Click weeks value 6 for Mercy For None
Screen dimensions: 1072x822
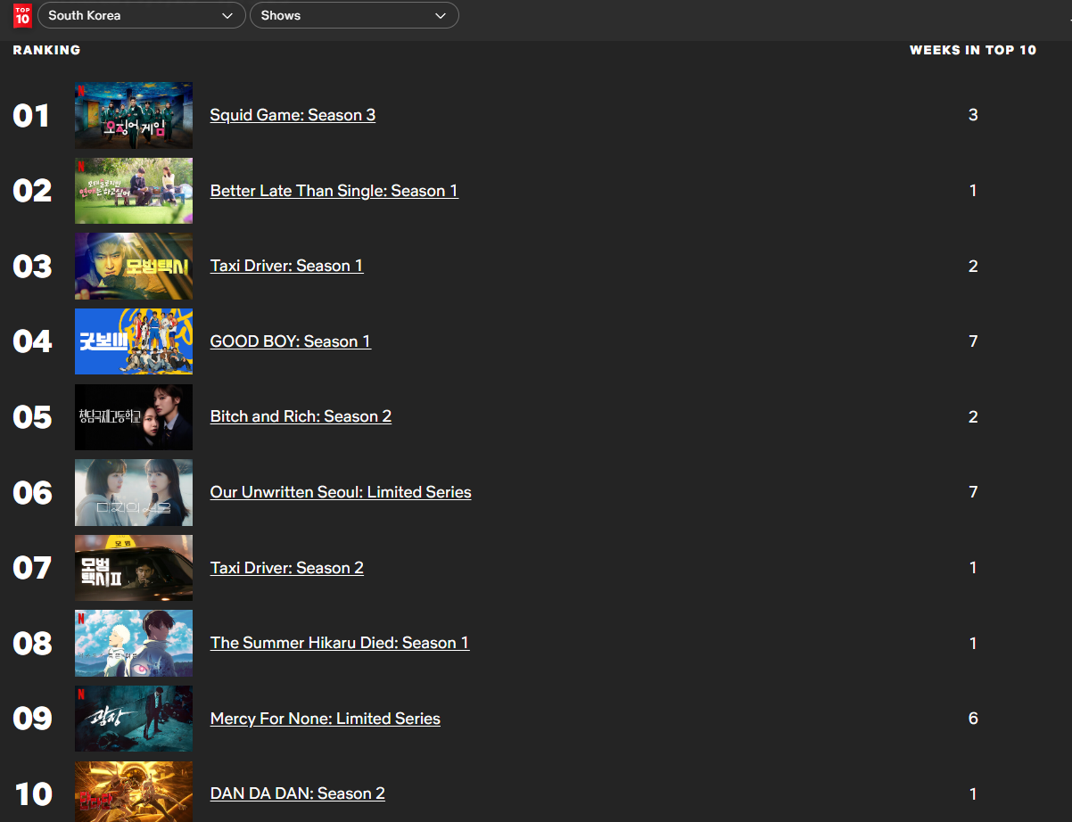click(973, 719)
